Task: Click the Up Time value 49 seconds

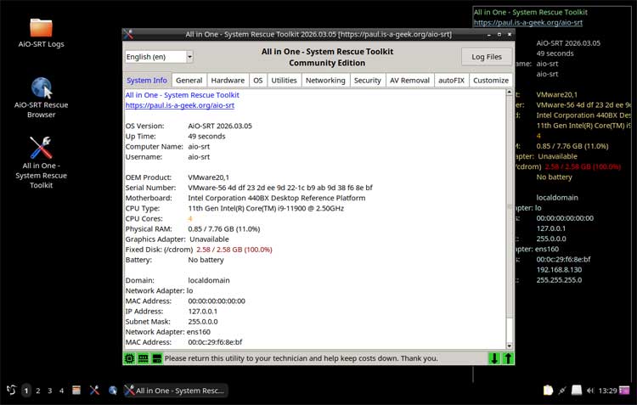Action: pyautogui.click(x=206, y=136)
